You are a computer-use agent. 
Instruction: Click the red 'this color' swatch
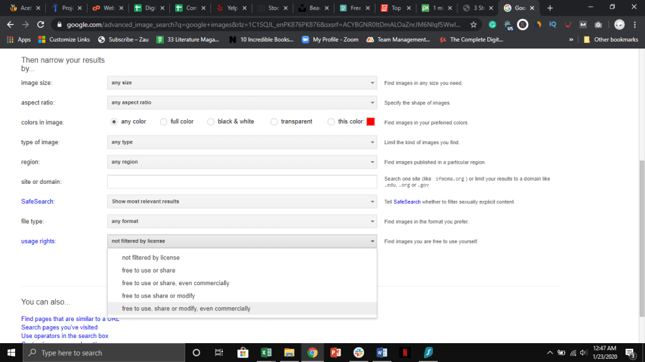370,122
